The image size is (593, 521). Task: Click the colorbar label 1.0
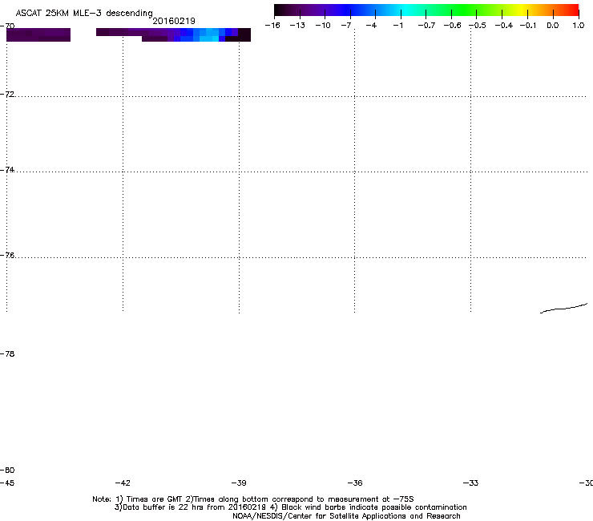point(579,26)
